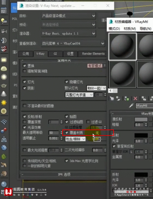Screen dimensions: 153x199
Task: Toggle the 隐藏灯光 checkbox
Action: point(67,82)
